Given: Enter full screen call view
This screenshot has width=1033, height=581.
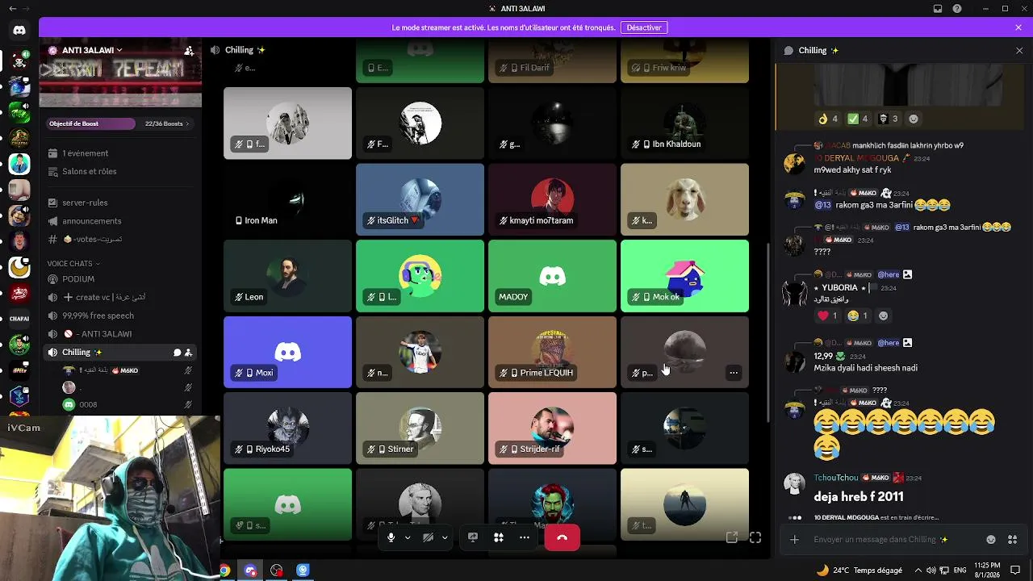Looking at the screenshot, I should tap(755, 537).
